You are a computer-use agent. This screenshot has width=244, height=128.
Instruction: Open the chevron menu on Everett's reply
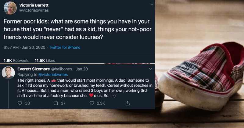152,69
